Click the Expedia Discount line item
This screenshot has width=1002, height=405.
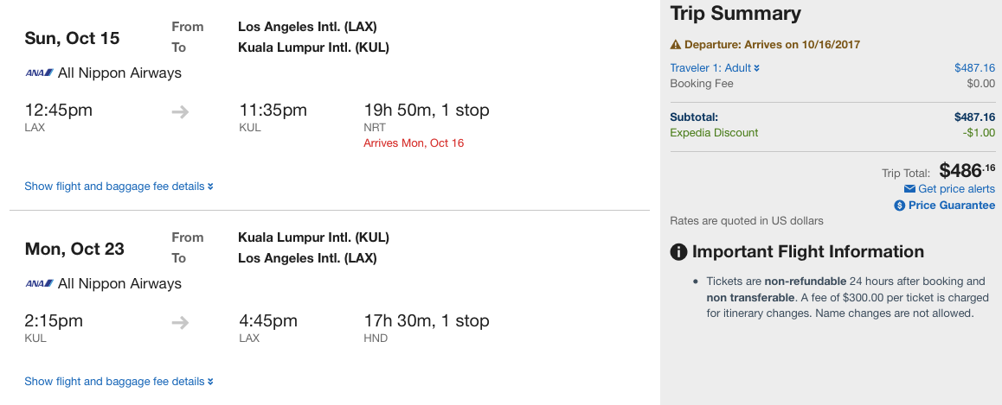714,133
